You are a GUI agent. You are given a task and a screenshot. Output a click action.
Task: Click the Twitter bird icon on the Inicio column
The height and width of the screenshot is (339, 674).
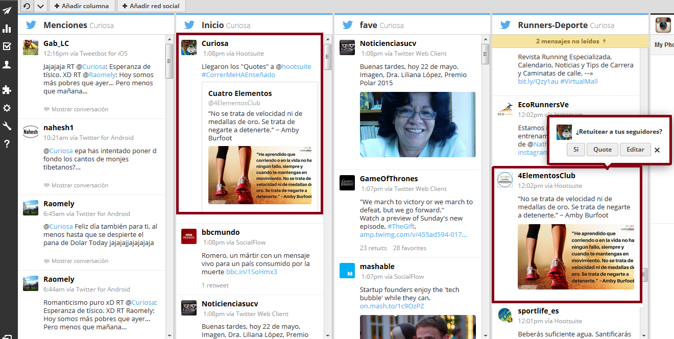coord(189,24)
